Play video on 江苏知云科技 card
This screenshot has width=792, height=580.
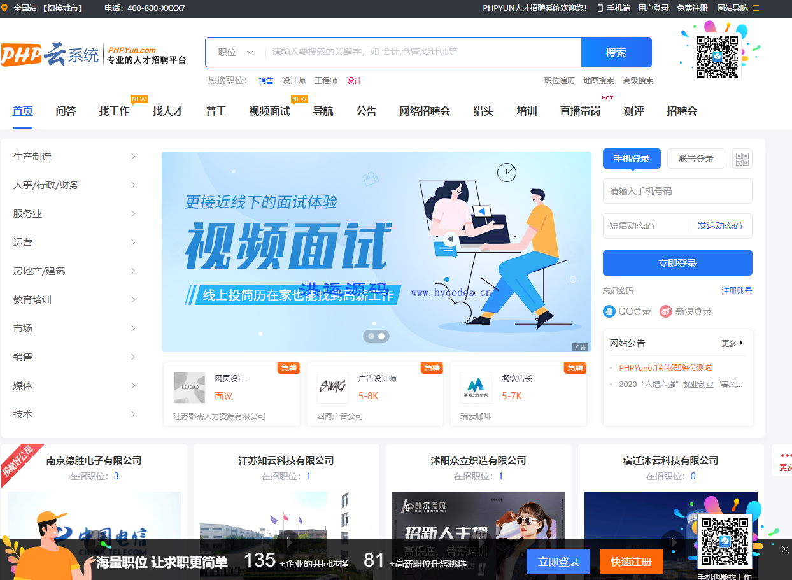pyautogui.click(x=288, y=542)
